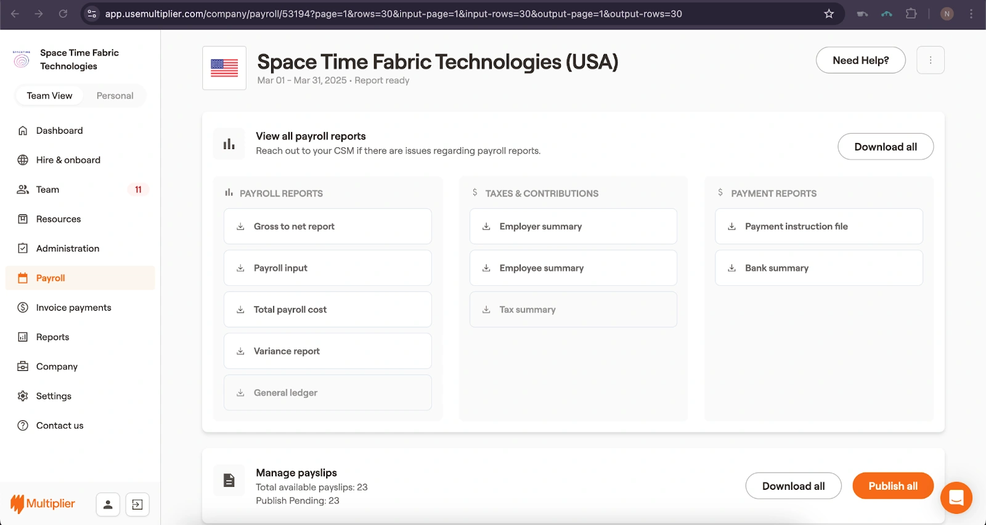Click the General ledger report
This screenshot has height=525, width=986.
[328, 393]
